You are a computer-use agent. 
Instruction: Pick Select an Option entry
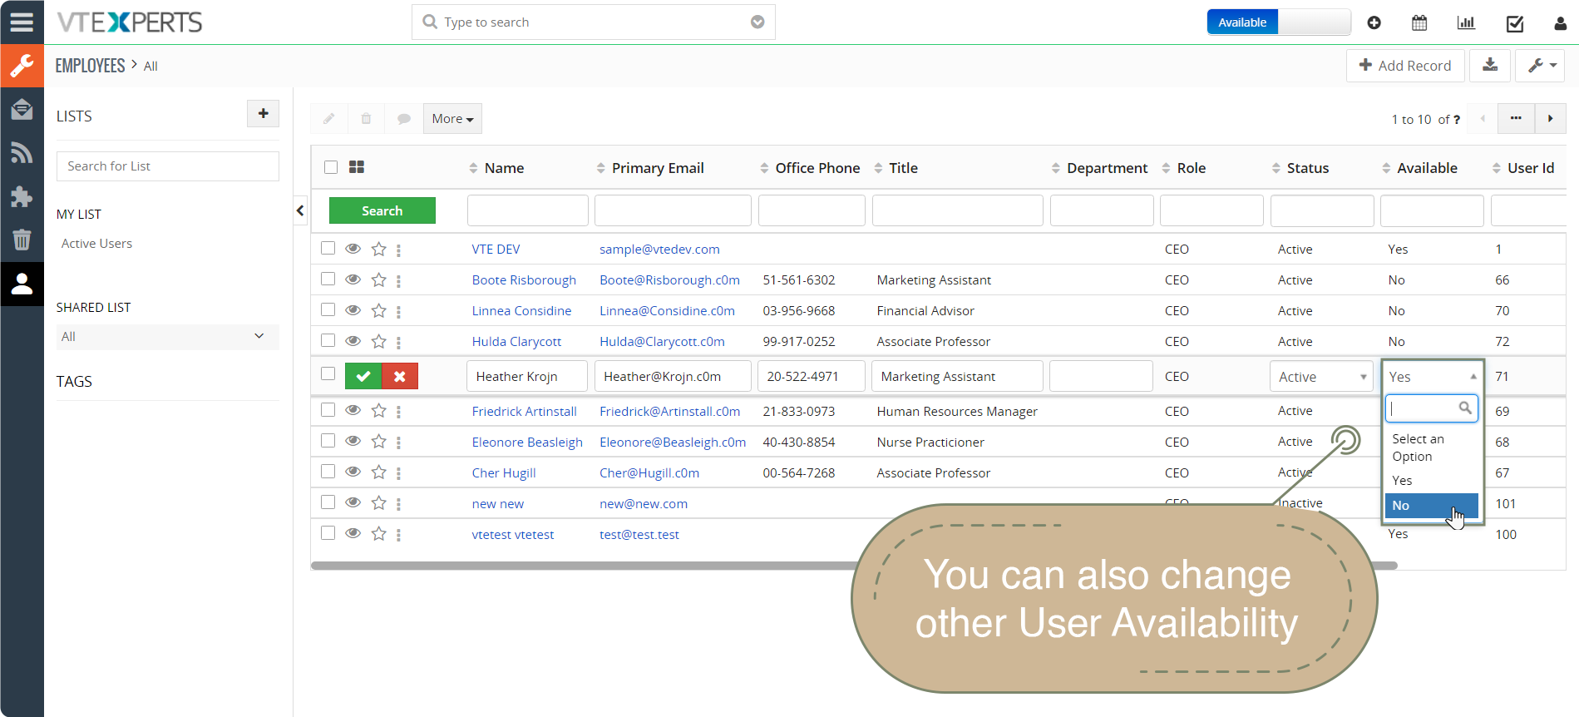pos(1431,448)
